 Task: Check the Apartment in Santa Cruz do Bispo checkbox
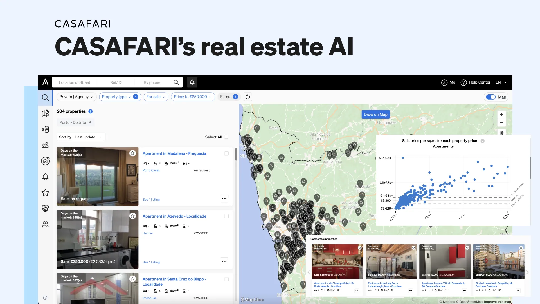(227, 279)
